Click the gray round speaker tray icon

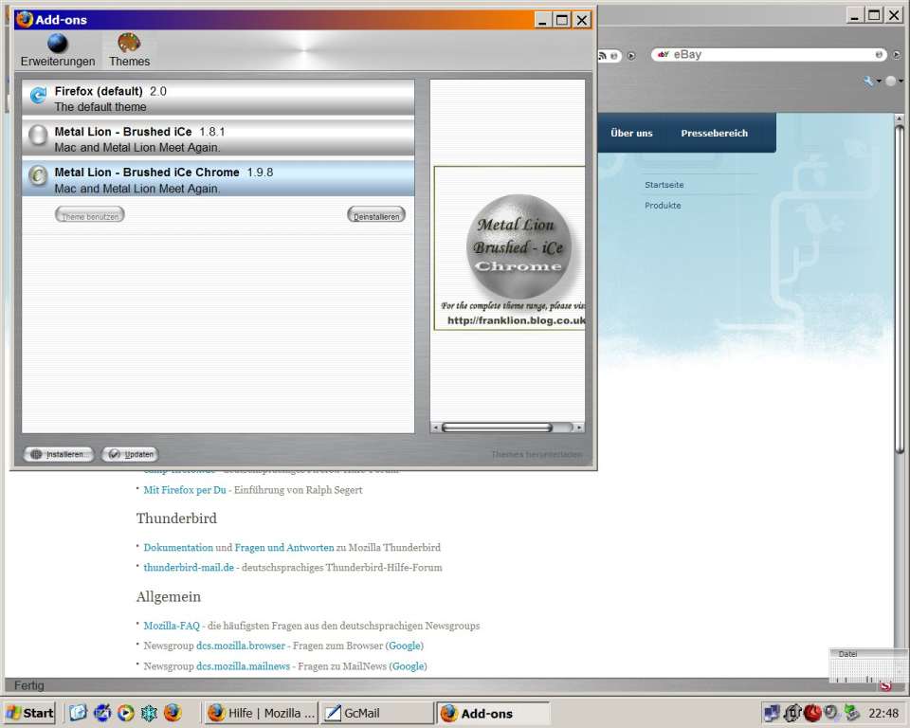[831, 712]
